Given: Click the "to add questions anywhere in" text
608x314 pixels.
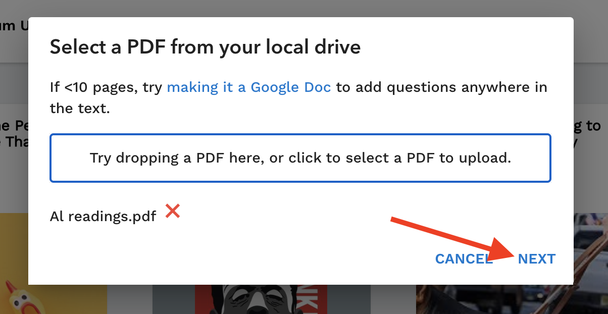Looking at the screenshot, I should [x=441, y=87].
